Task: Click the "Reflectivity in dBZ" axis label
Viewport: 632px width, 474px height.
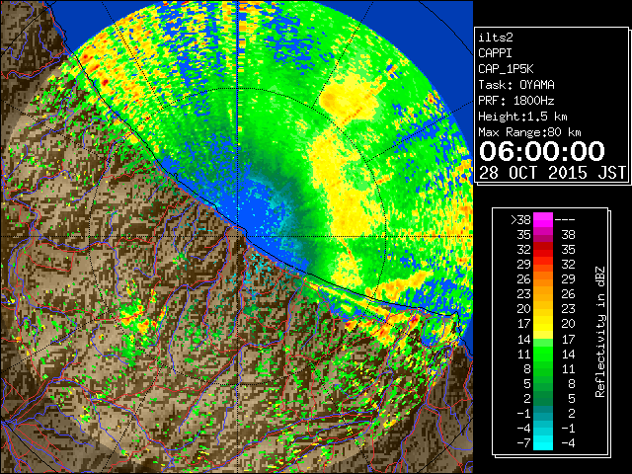Action: point(600,332)
